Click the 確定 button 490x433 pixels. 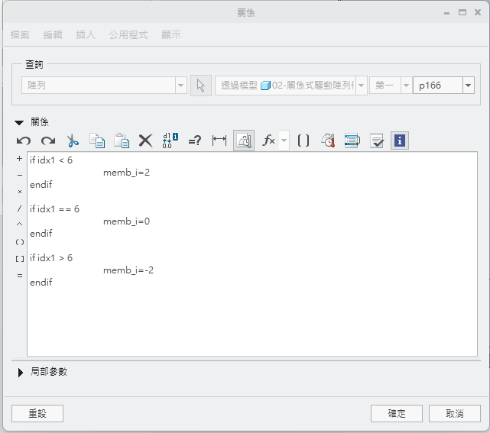click(x=397, y=413)
